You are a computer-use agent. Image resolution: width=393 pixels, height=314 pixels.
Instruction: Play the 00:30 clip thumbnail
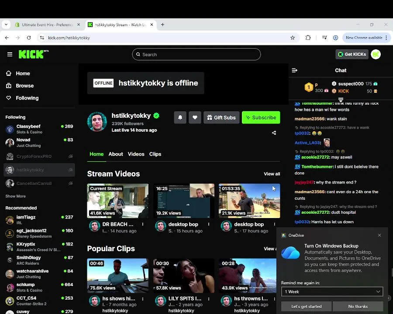click(183, 276)
